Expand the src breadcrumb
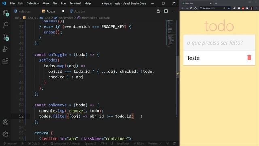This screenshot has height=146, width=259. (17, 18)
